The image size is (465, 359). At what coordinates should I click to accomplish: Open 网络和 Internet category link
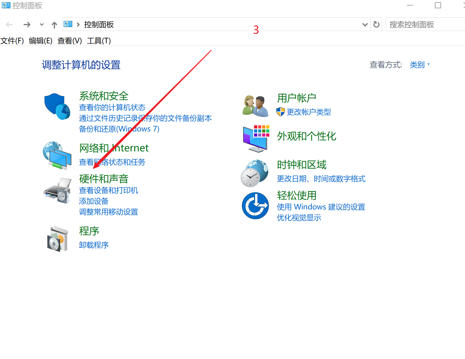pos(114,148)
